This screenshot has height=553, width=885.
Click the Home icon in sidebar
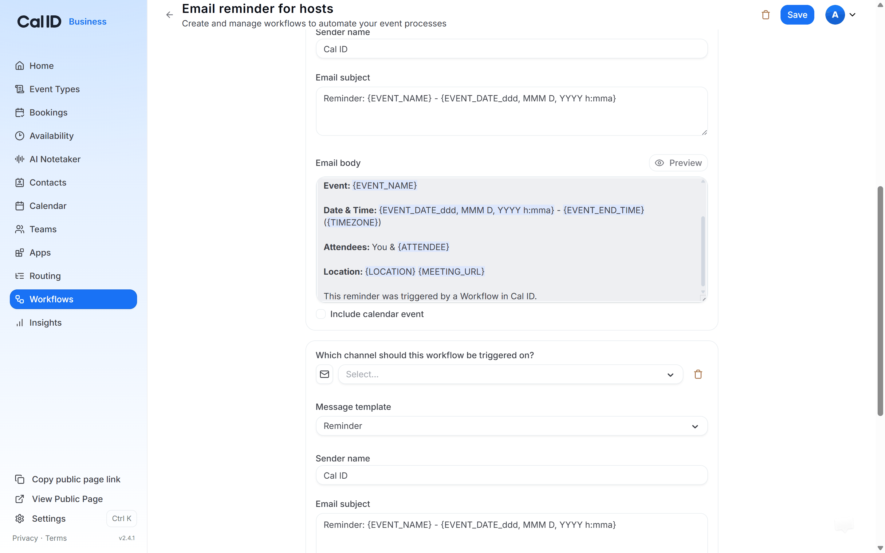click(20, 66)
